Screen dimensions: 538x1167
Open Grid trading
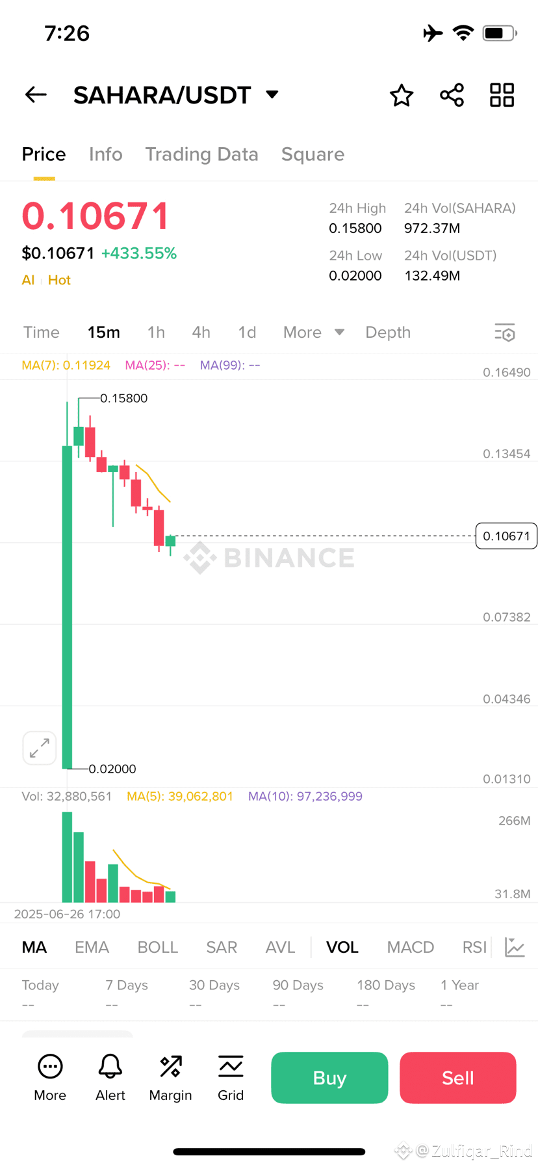pyautogui.click(x=231, y=1078)
